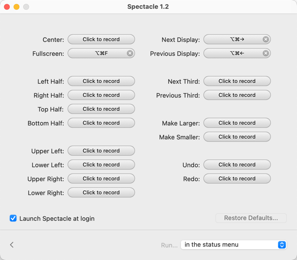Record a shortcut for Make Larger
The width and height of the screenshot is (297, 260).
pyautogui.click(x=237, y=123)
